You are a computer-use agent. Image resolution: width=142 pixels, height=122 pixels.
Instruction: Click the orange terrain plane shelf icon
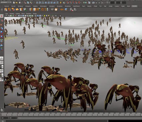[17, 10]
